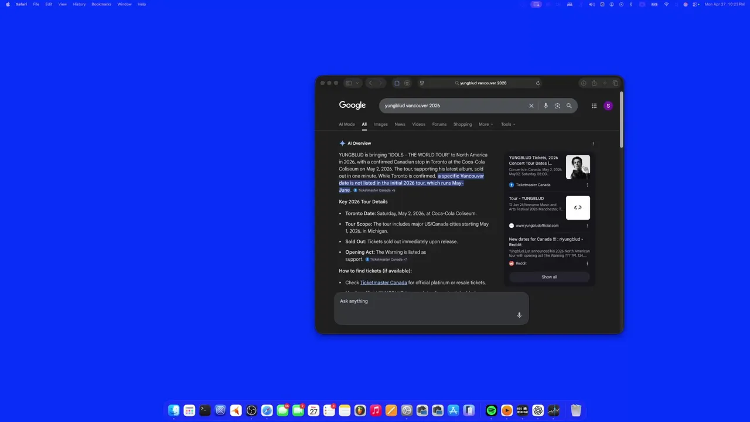
Task: Click the shield extension icon in toolbar
Action: [x=407, y=83]
